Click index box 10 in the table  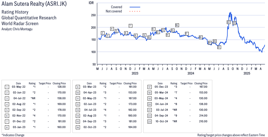(x=78, y=93)
